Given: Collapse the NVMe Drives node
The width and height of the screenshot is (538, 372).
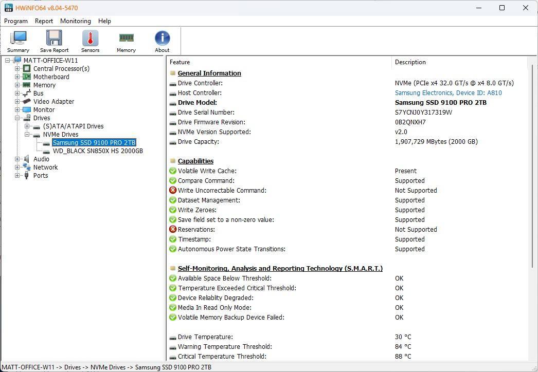Looking at the screenshot, I should (27, 135).
